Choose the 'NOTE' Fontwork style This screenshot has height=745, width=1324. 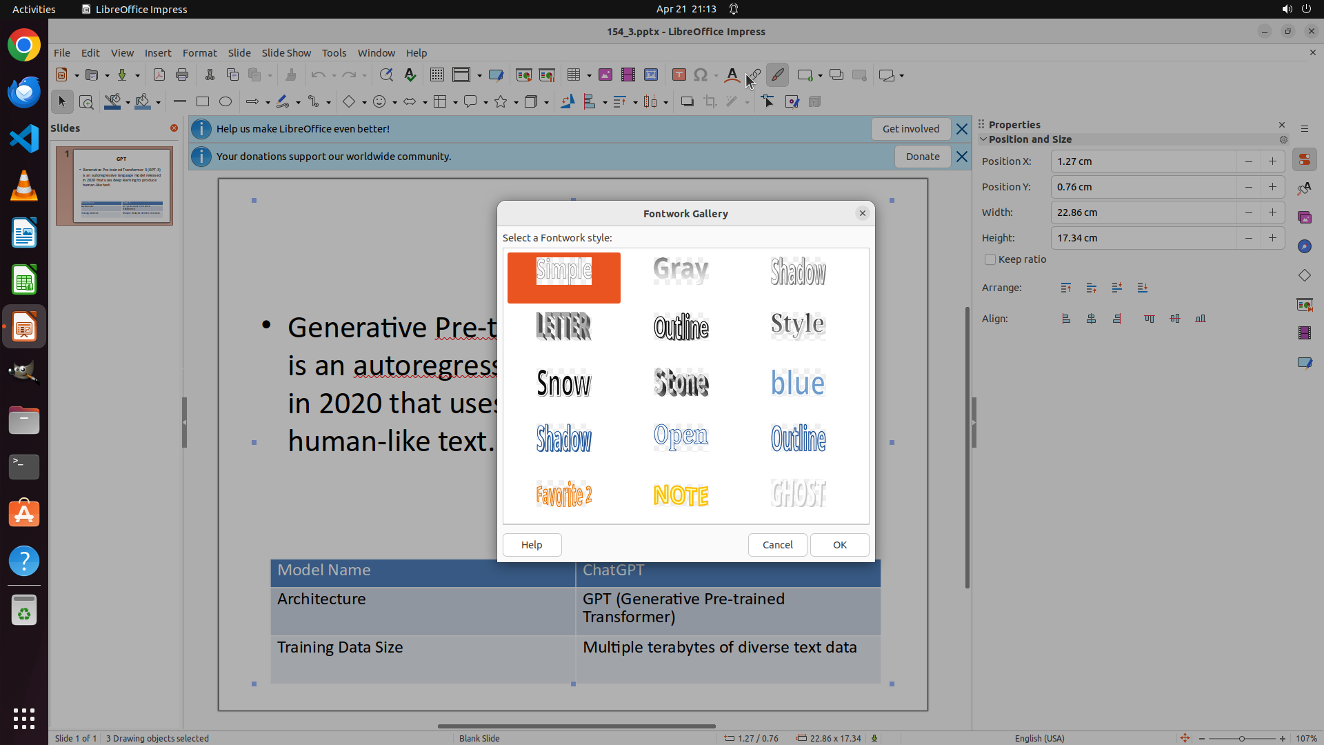coord(681,495)
